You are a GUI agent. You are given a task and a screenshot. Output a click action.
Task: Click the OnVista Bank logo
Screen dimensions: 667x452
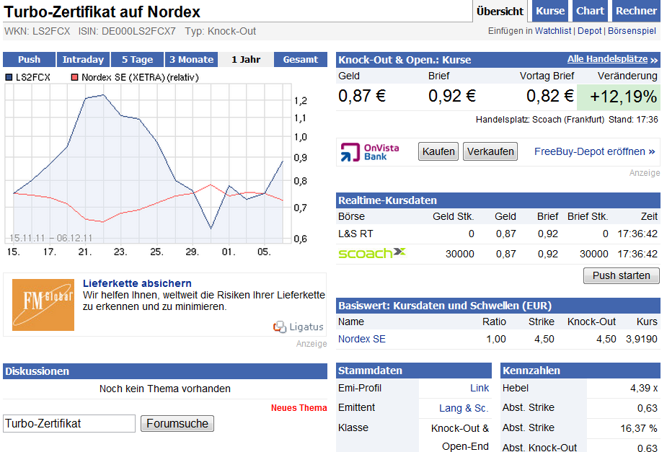tap(370, 152)
